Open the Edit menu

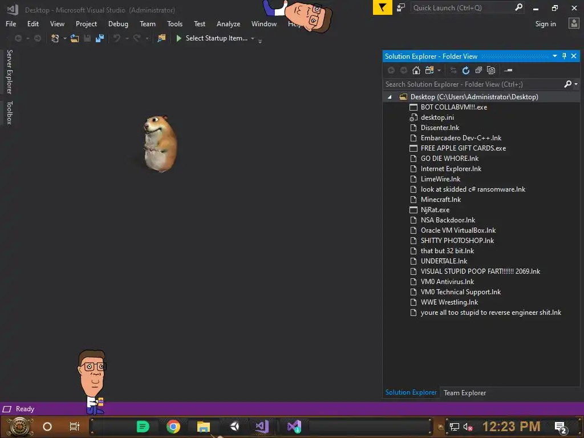pyautogui.click(x=33, y=24)
